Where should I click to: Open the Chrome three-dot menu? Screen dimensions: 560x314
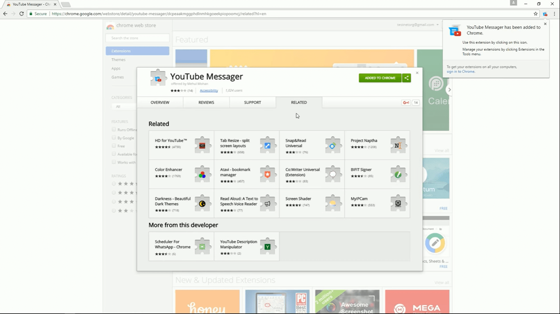tap(554, 14)
